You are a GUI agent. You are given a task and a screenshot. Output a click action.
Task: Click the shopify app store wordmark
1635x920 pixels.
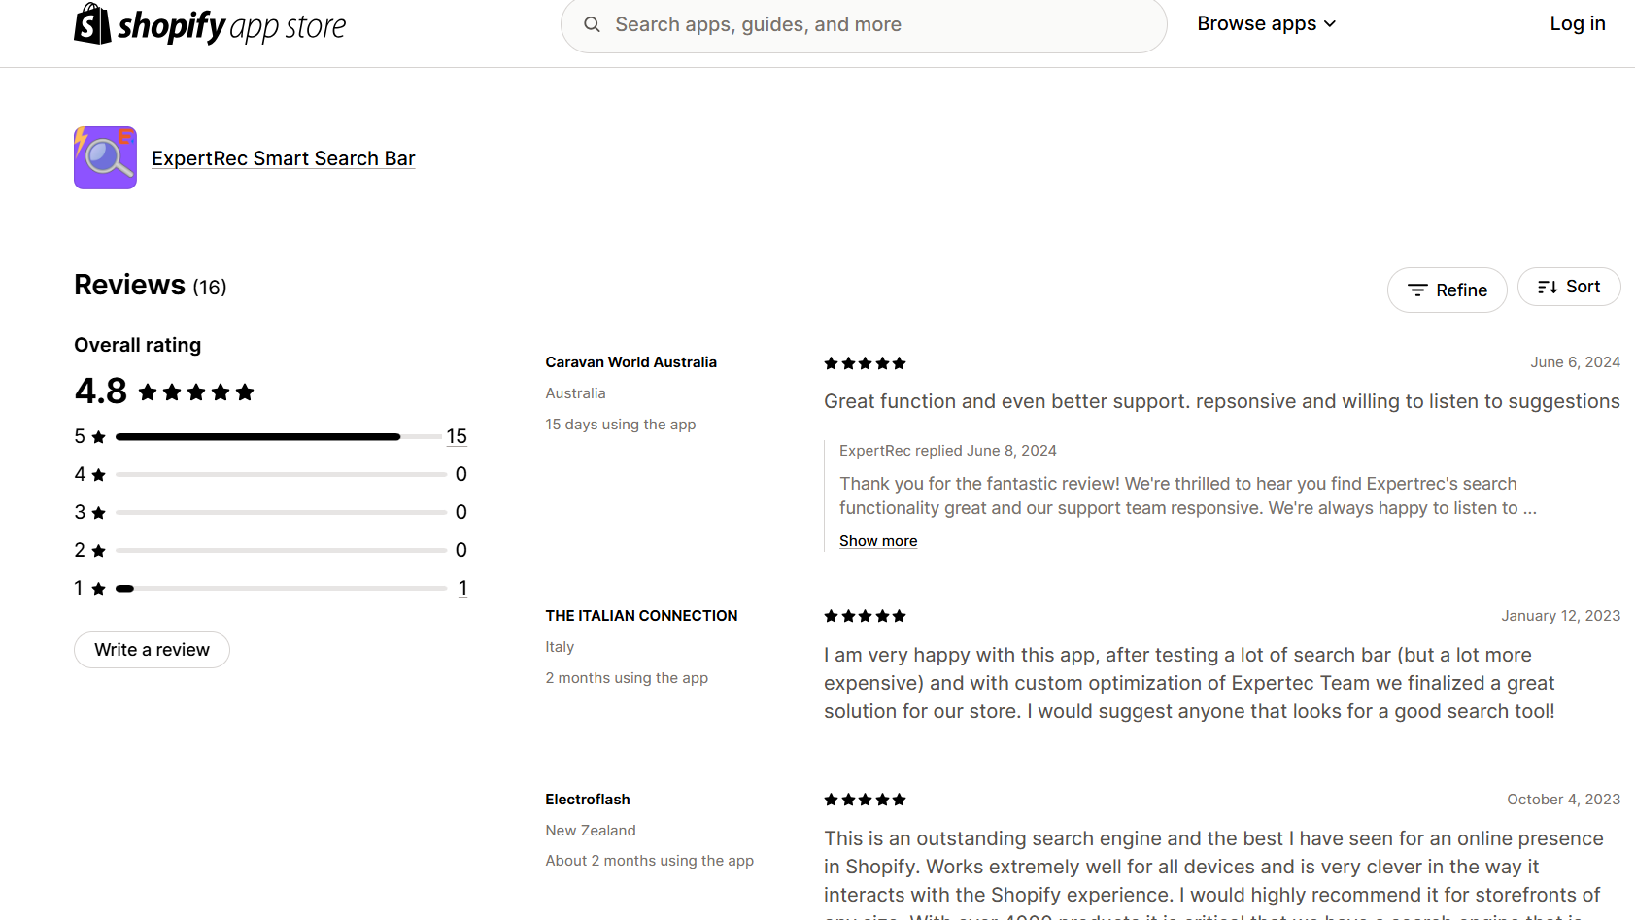click(x=231, y=26)
